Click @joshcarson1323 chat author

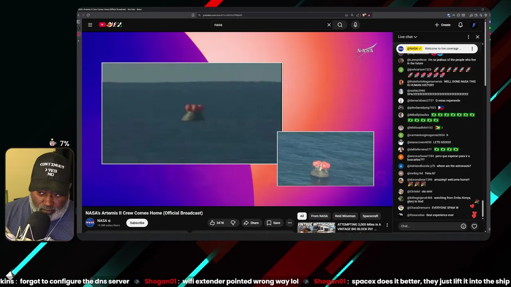419,69
